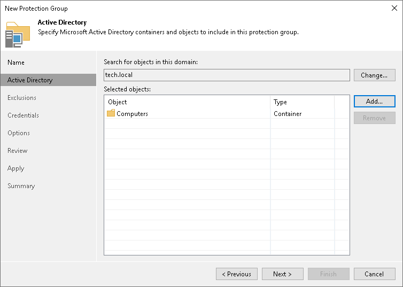Click the Active Directory wizard header icon

18,34
